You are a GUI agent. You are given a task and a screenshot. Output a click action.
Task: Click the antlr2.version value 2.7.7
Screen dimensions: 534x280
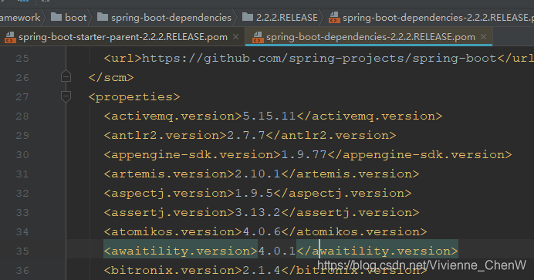246,136
